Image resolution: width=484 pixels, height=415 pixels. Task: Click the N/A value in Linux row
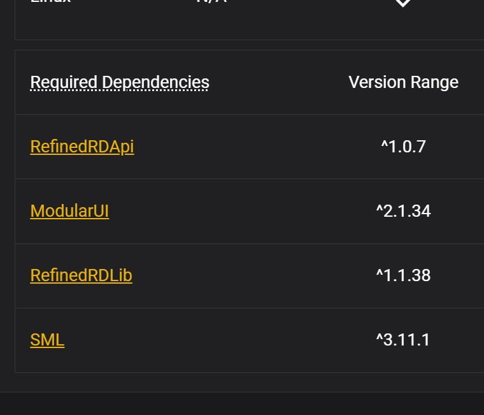pos(211,2)
